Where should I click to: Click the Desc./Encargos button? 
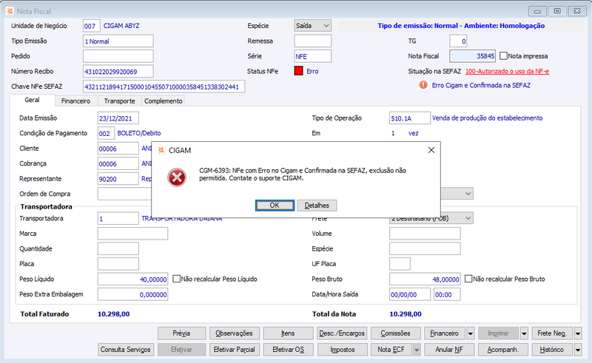click(342, 333)
